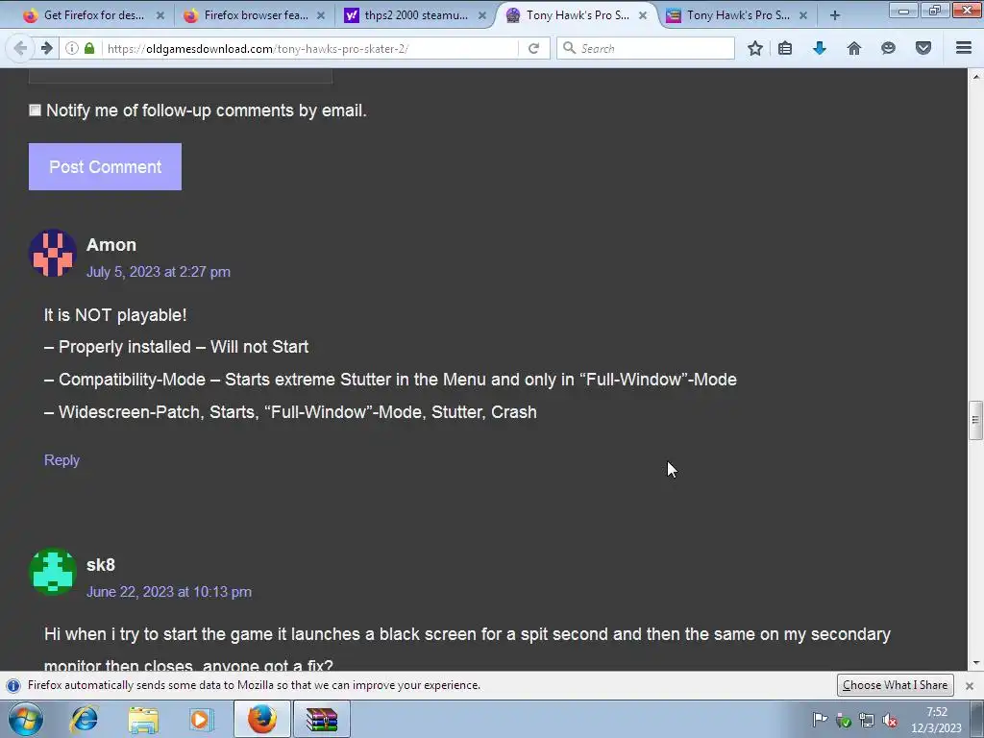Reload the page with the refresh icon
Image resolution: width=984 pixels, height=738 pixels.
click(533, 48)
